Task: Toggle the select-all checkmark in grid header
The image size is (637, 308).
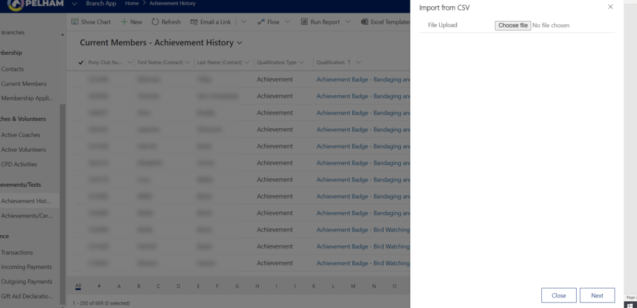Action: [x=81, y=62]
